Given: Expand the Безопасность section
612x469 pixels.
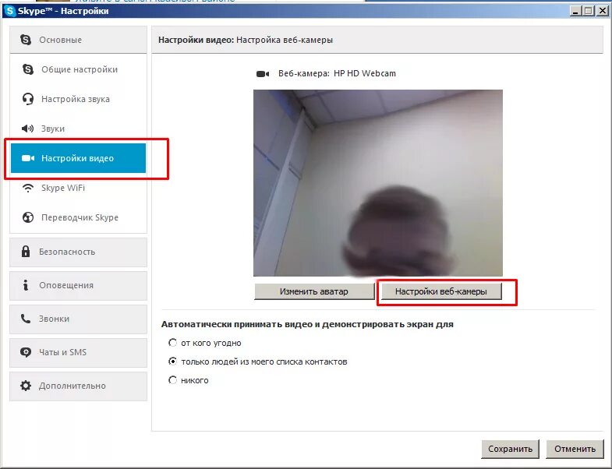Looking at the screenshot, I should click(79, 252).
